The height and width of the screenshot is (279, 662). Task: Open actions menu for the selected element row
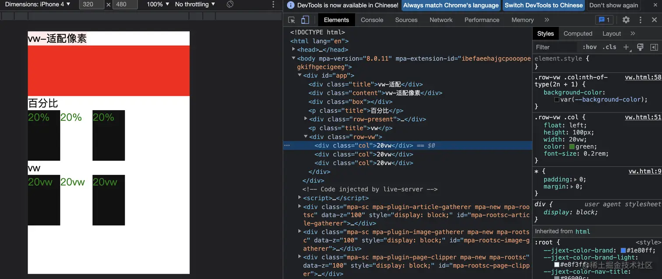coord(286,145)
